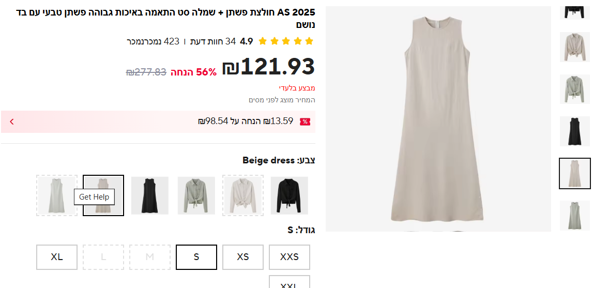Select the light green dress color swatch
Screen dimensions: 593x288
tap(57, 195)
